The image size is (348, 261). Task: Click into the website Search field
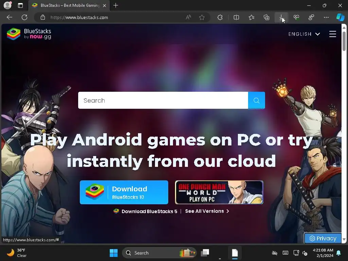click(163, 100)
